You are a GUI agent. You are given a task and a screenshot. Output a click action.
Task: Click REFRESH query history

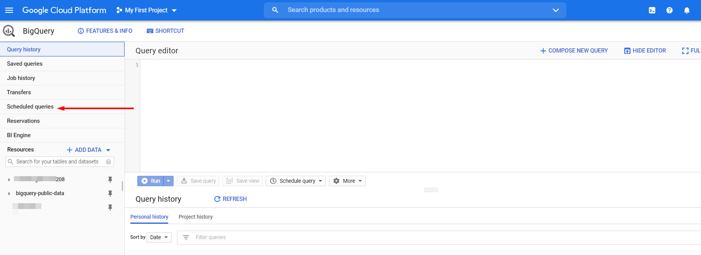pos(230,199)
